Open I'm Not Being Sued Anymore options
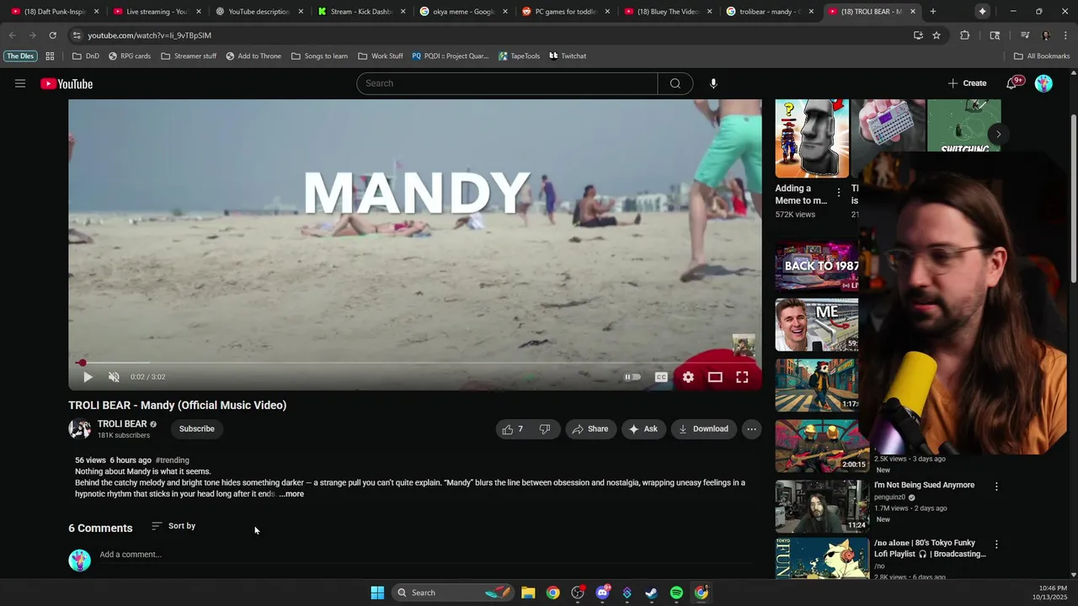Screen dimensions: 1078x606 tap(996, 486)
